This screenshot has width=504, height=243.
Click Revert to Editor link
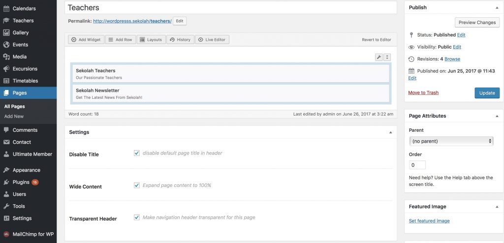(x=377, y=40)
